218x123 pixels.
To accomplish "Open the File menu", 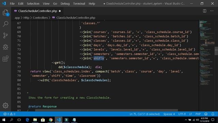I will point(12,4).
